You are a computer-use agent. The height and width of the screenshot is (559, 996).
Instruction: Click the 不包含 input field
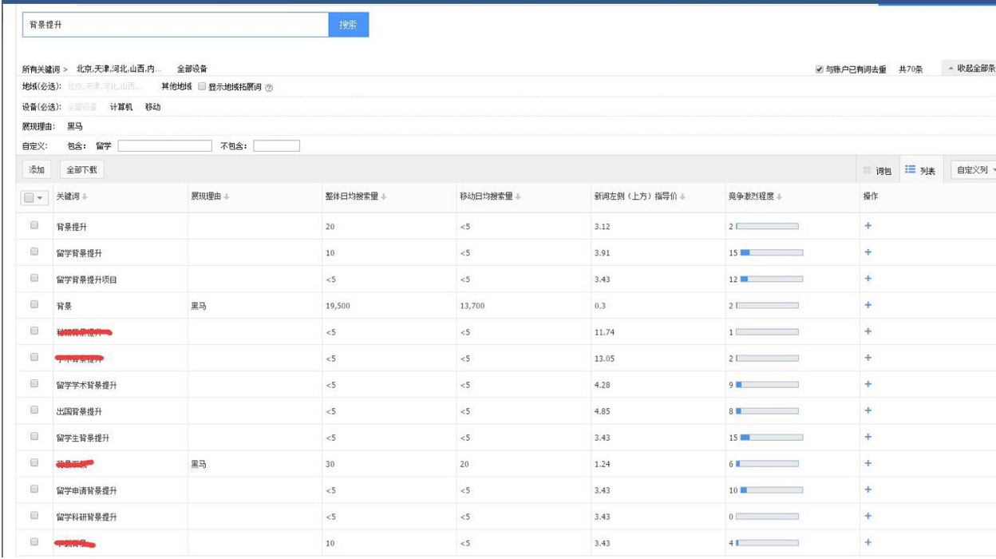coord(276,145)
